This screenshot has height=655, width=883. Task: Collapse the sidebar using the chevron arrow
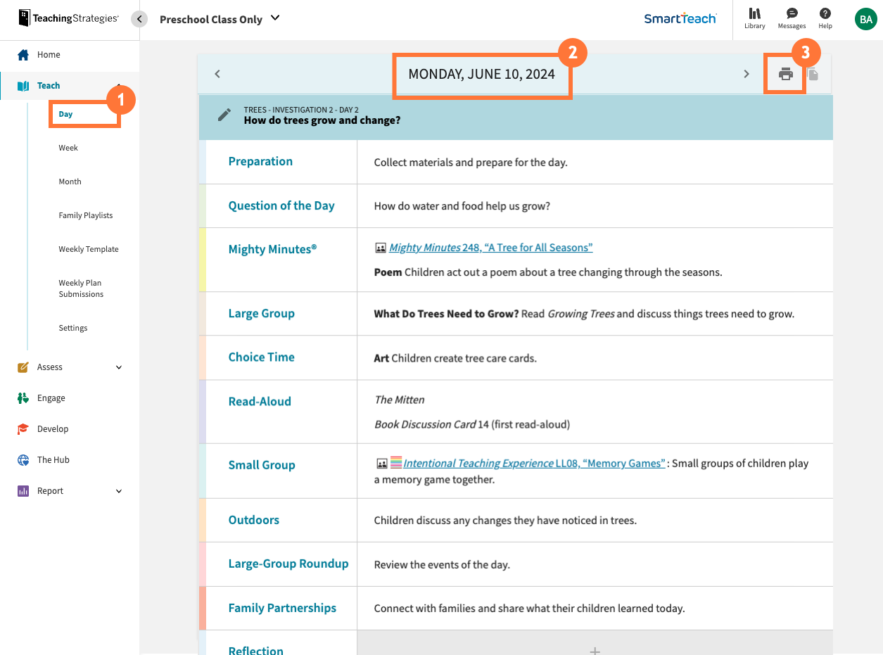click(x=139, y=19)
